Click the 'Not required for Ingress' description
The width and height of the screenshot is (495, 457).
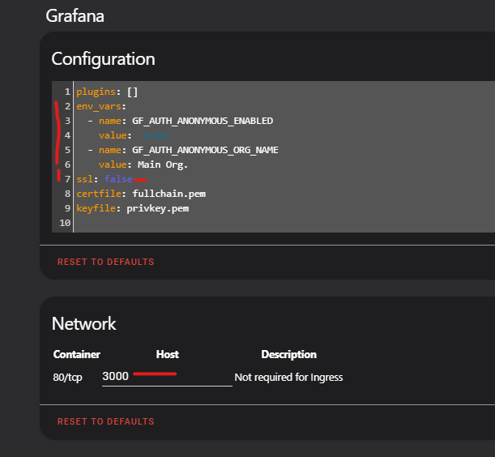(x=288, y=378)
